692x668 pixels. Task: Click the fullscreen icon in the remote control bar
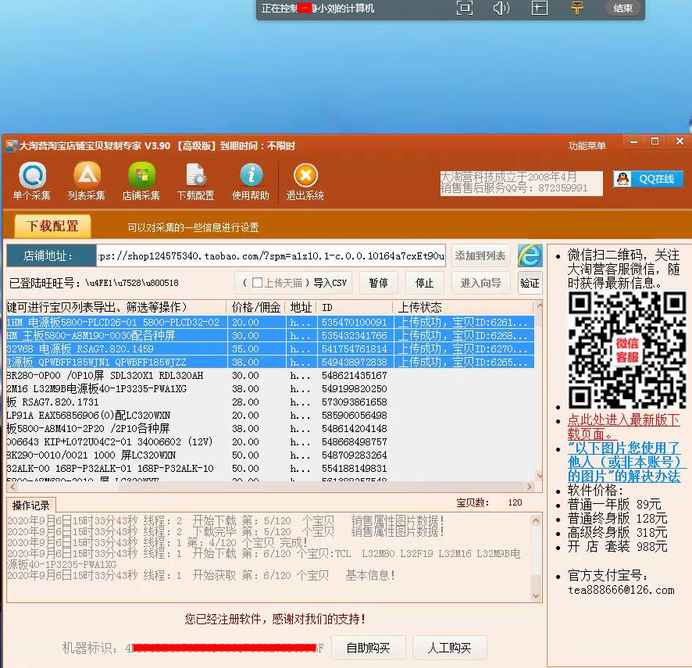(x=464, y=8)
